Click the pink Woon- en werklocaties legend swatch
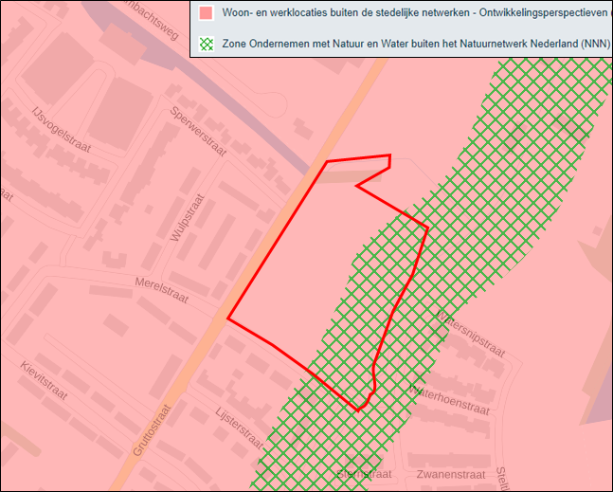 click(x=206, y=13)
